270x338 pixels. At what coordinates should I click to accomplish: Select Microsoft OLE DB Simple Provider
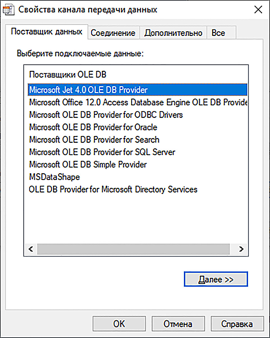(88, 164)
